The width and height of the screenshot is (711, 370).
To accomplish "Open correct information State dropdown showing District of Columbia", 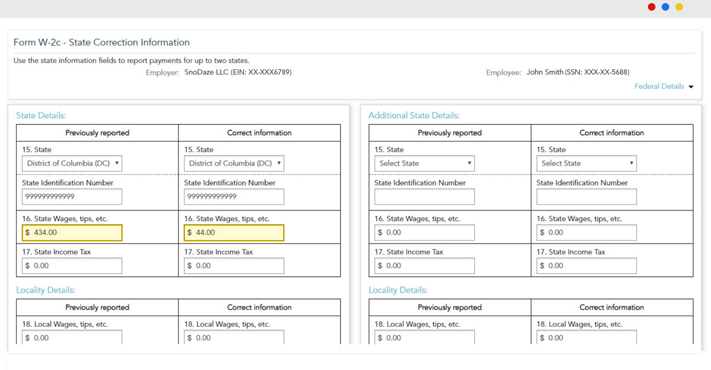I will pos(234,163).
